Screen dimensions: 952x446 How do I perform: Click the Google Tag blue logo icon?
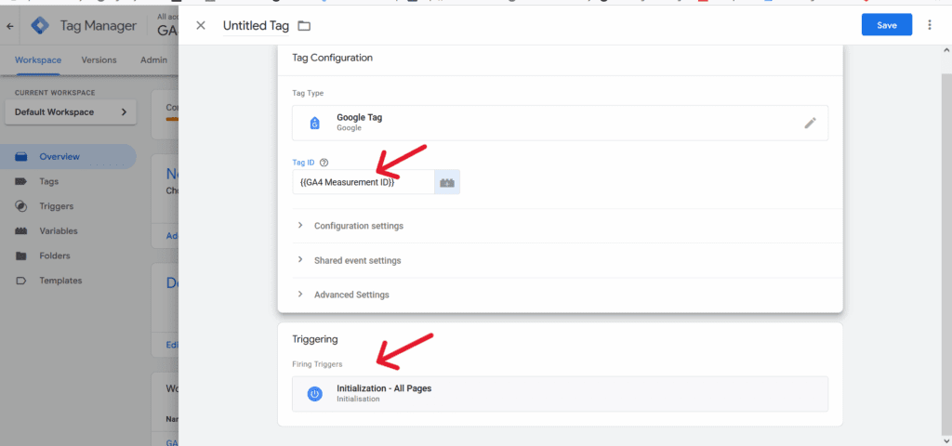coord(314,123)
